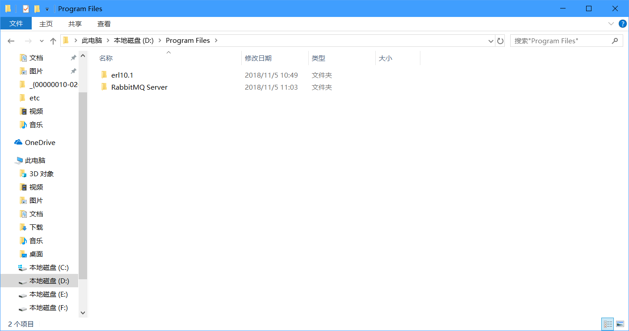
Task: Go forward with the right arrow button
Action: coord(28,41)
